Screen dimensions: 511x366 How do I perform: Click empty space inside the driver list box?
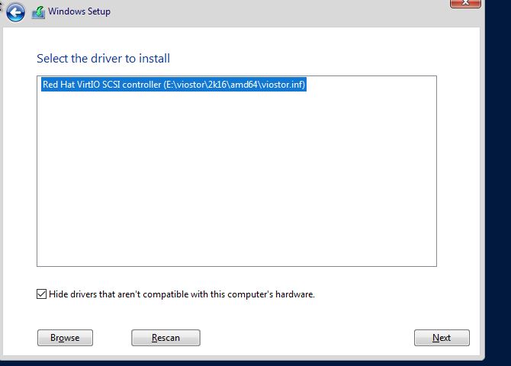236,183
